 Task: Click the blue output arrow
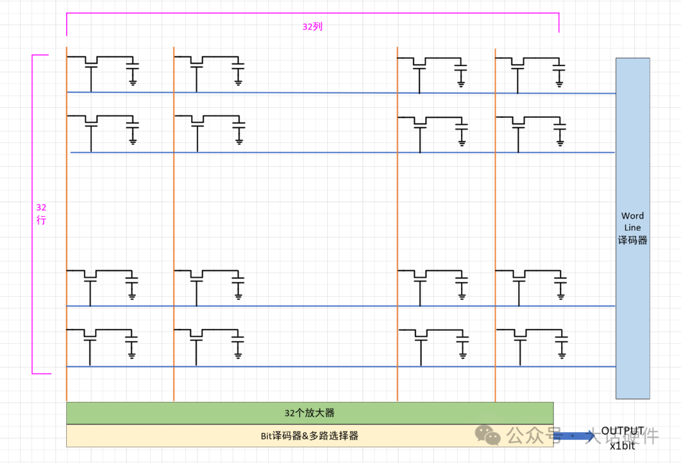[x=574, y=435]
